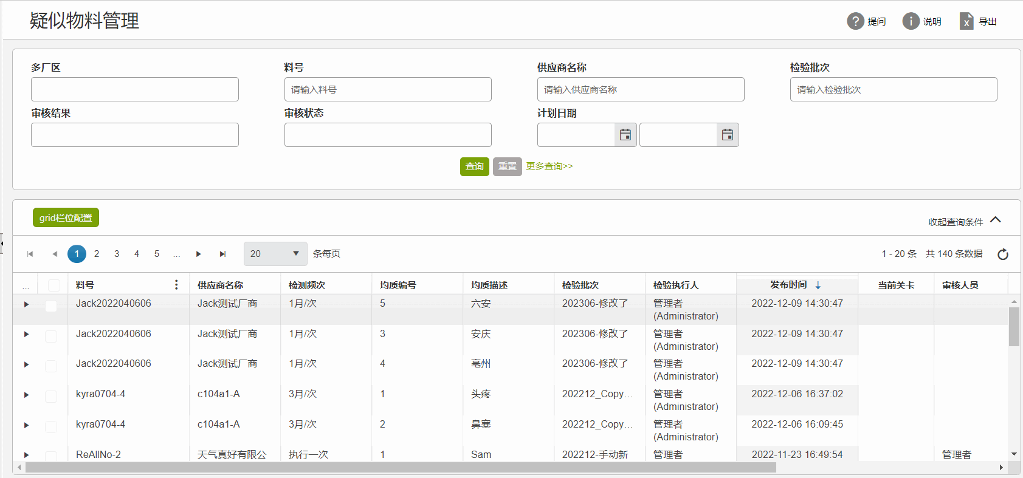Click the 2022-12-06 16:37:02 timestamp cell
The width and height of the screenshot is (1023, 478).
point(797,394)
